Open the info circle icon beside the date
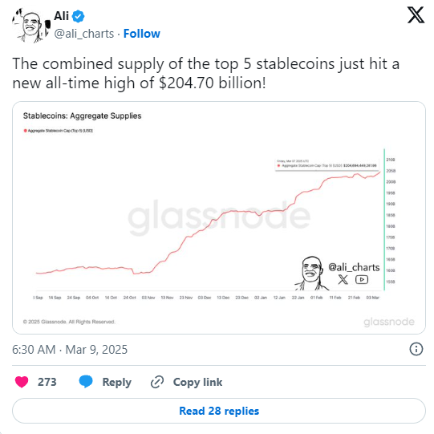Screen dimensions: 434x434 (416, 349)
